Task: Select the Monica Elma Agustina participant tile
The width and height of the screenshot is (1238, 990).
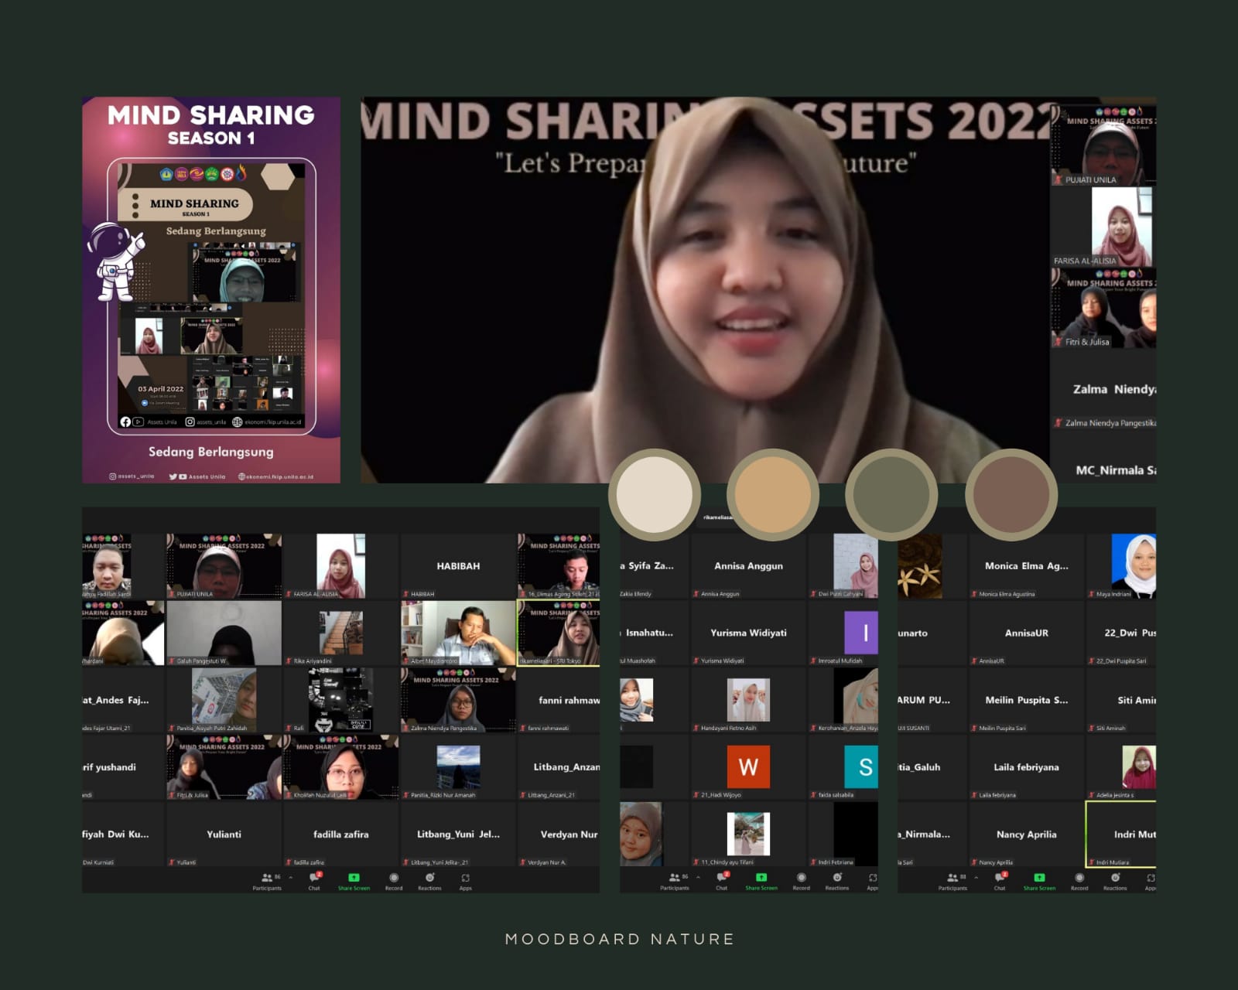Action: tap(1026, 566)
